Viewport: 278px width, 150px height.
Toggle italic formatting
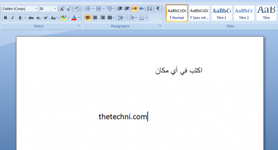(13, 17)
